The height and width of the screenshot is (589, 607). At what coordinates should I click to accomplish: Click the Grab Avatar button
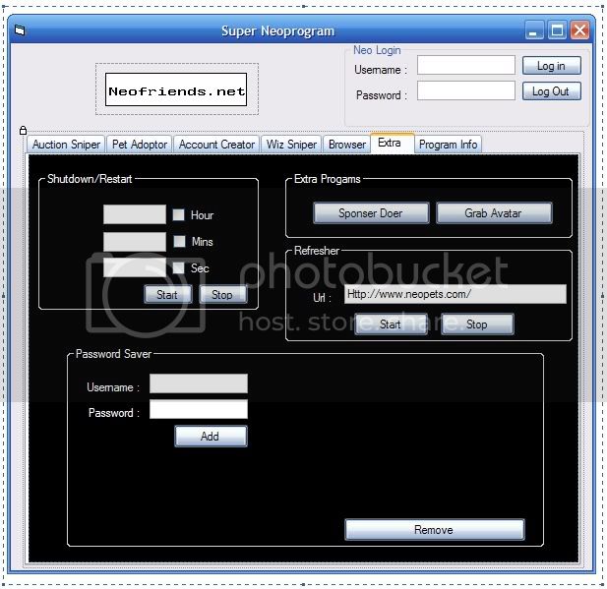click(493, 213)
